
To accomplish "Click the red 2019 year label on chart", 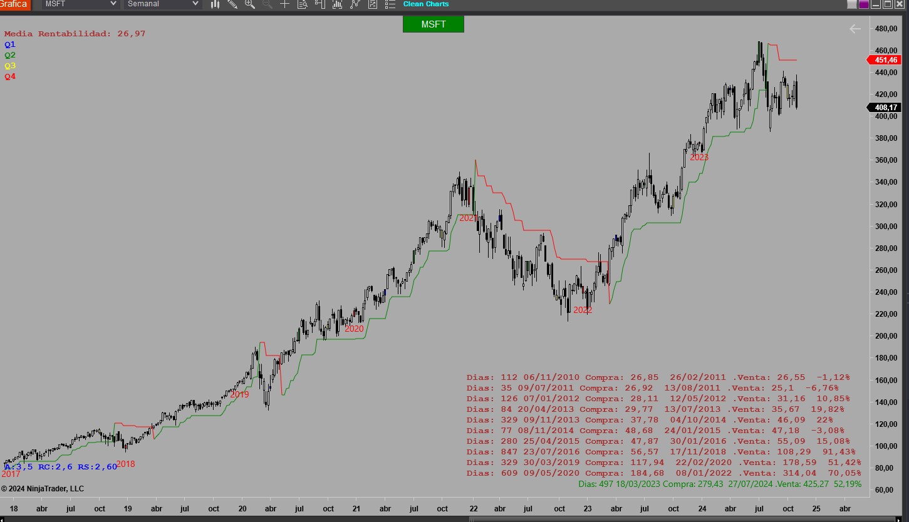I will 239,394.
